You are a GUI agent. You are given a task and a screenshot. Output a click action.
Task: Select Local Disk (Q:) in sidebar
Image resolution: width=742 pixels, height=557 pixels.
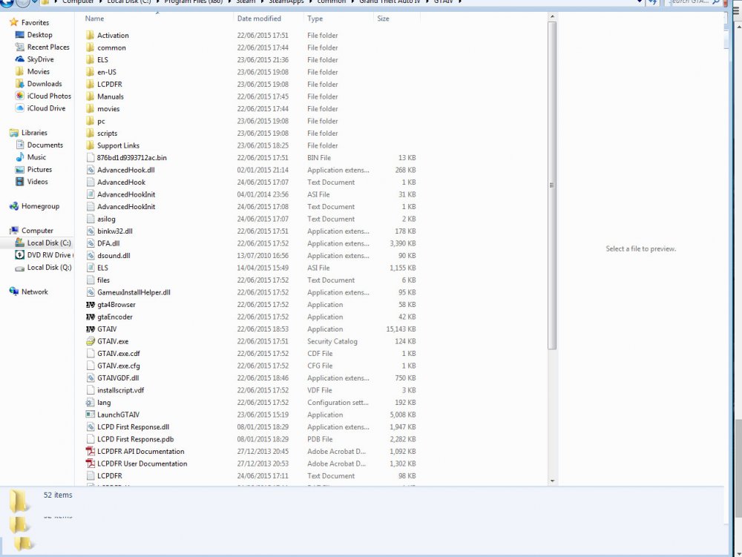tap(49, 267)
